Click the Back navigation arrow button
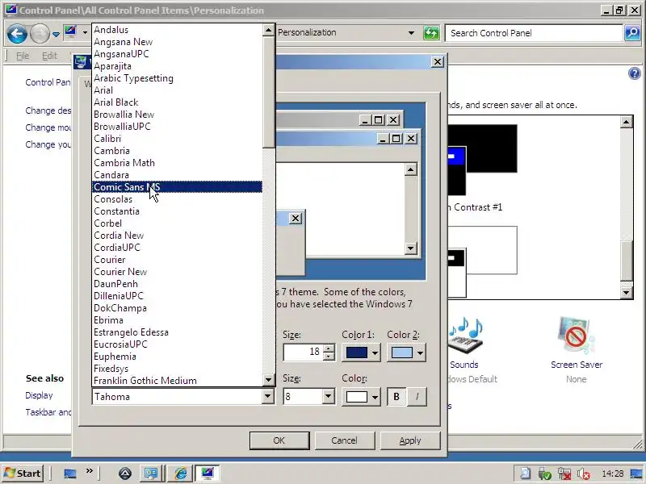646x484 pixels. click(x=17, y=34)
